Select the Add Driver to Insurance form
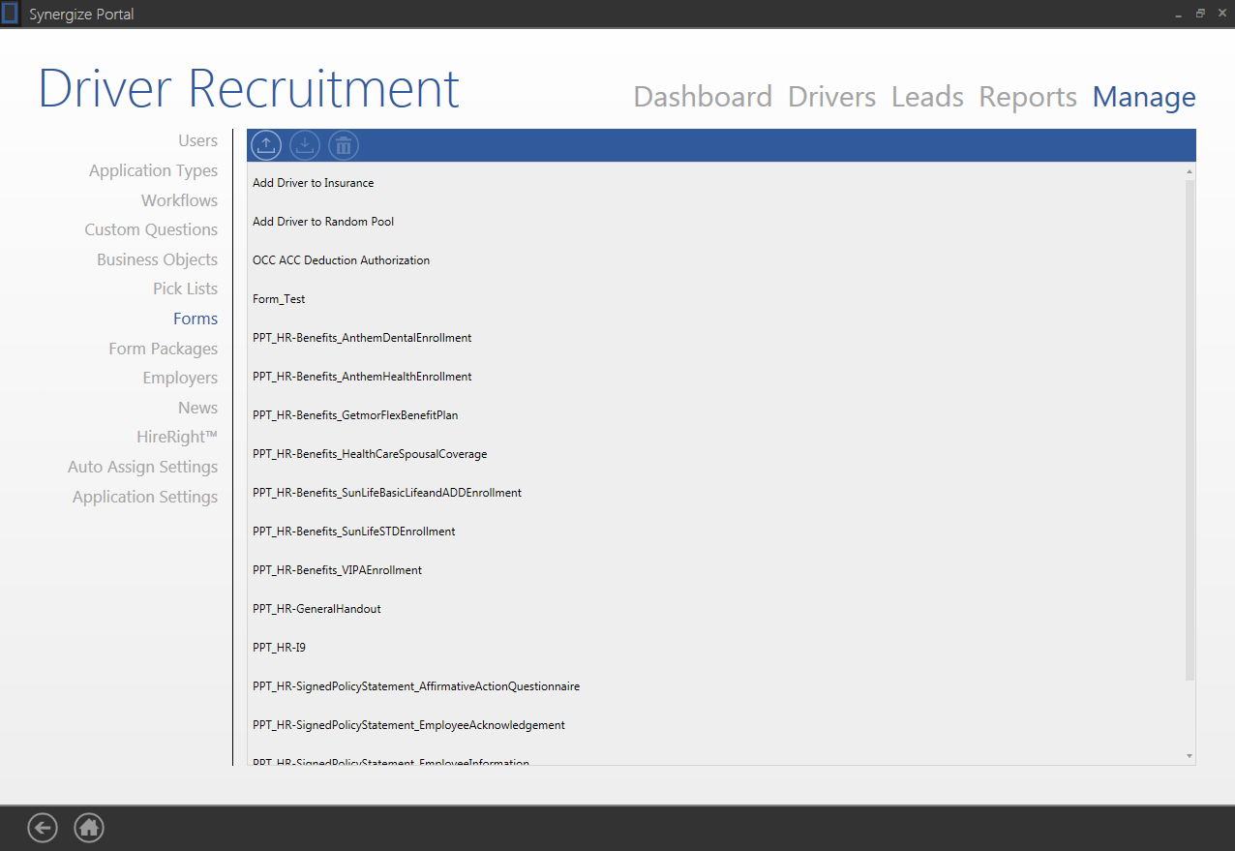Image resolution: width=1235 pixels, height=851 pixels. pos(313,183)
